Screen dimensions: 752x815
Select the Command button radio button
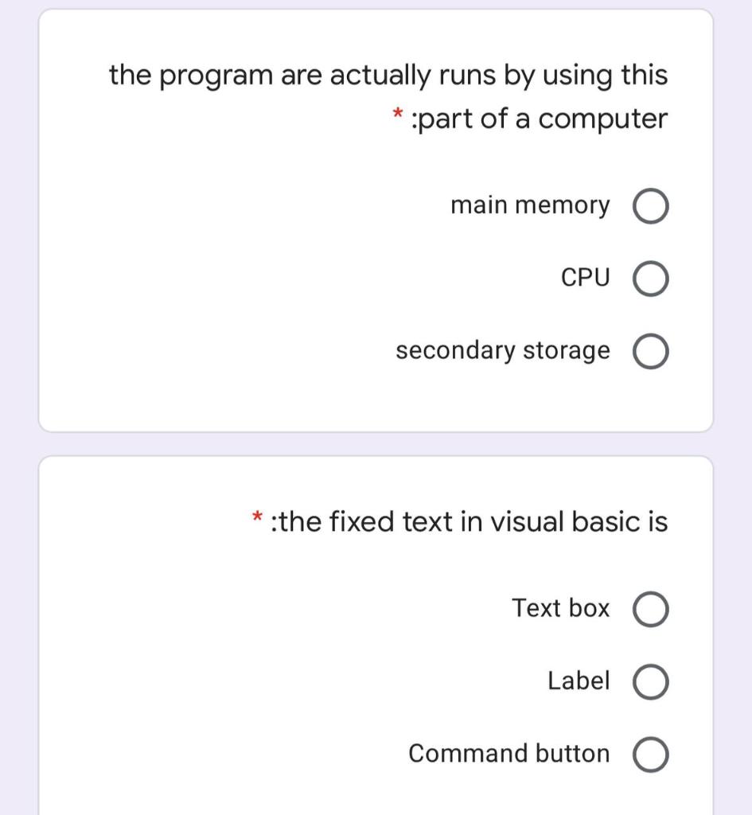click(x=650, y=754)
